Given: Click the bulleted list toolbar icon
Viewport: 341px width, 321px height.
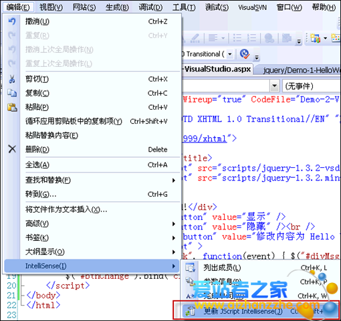Looking at the screenshot, I should [237, 38].
